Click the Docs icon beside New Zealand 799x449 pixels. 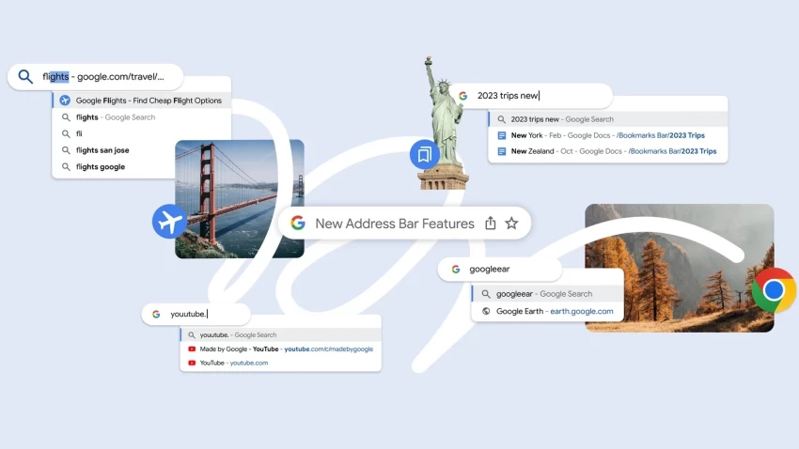[501, 151]
